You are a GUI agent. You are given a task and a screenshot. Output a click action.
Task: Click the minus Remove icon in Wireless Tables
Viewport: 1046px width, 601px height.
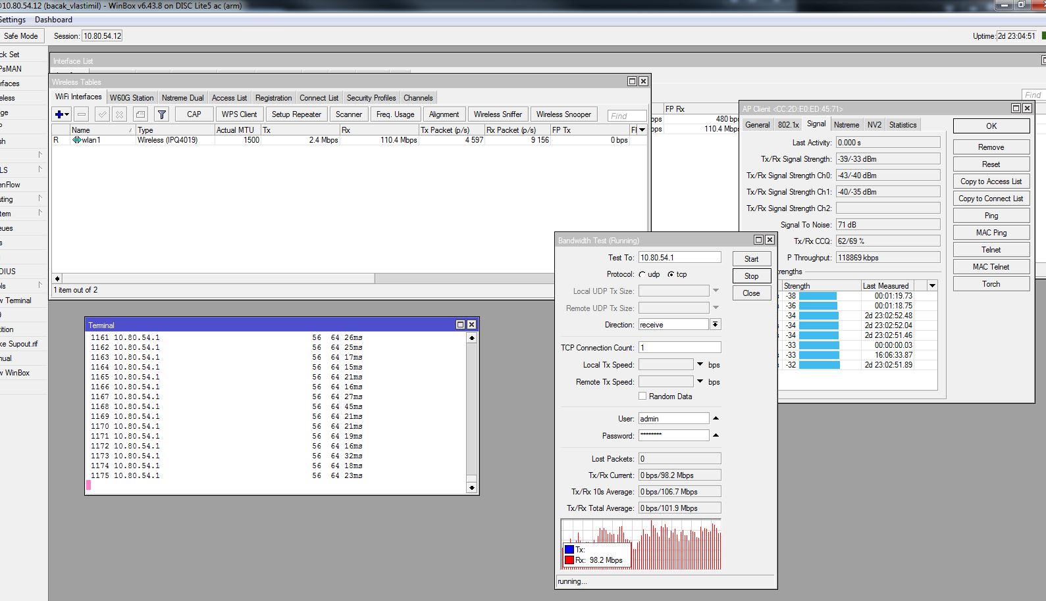tap(82, 114)
